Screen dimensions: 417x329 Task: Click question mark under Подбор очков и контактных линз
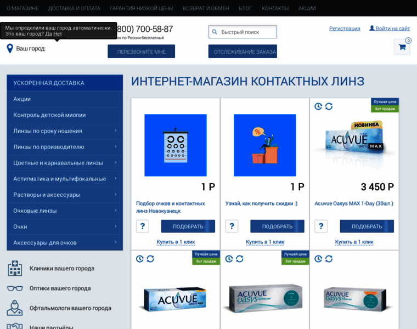(143, 226)
